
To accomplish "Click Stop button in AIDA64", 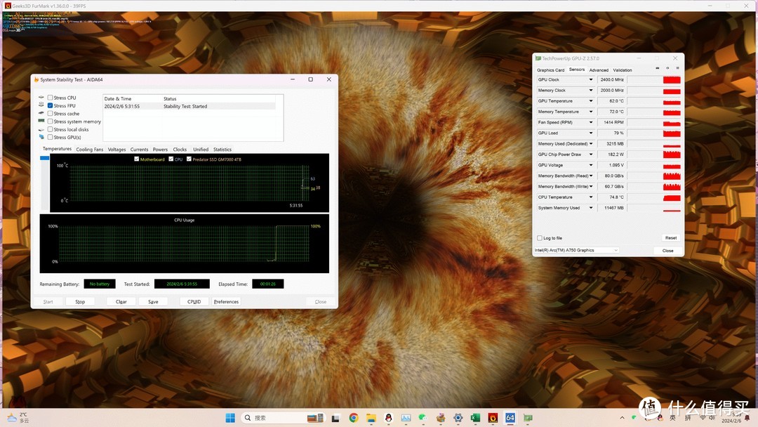I will tap(80, 302).
